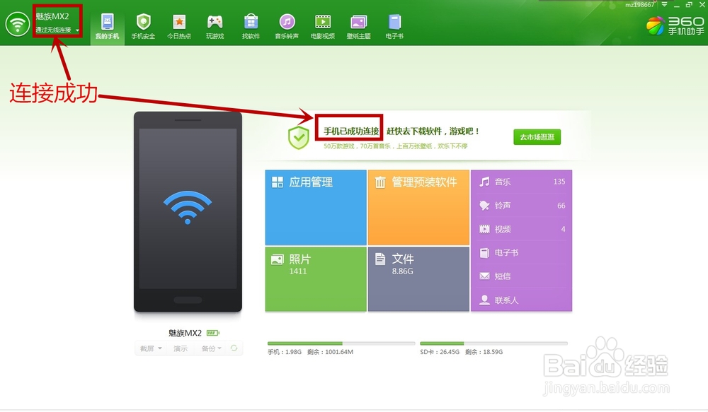Image resolution: width=708 pixels, height=412 pixels.
Task: Open 电影视频 film section
Action: tap(322, 27)
